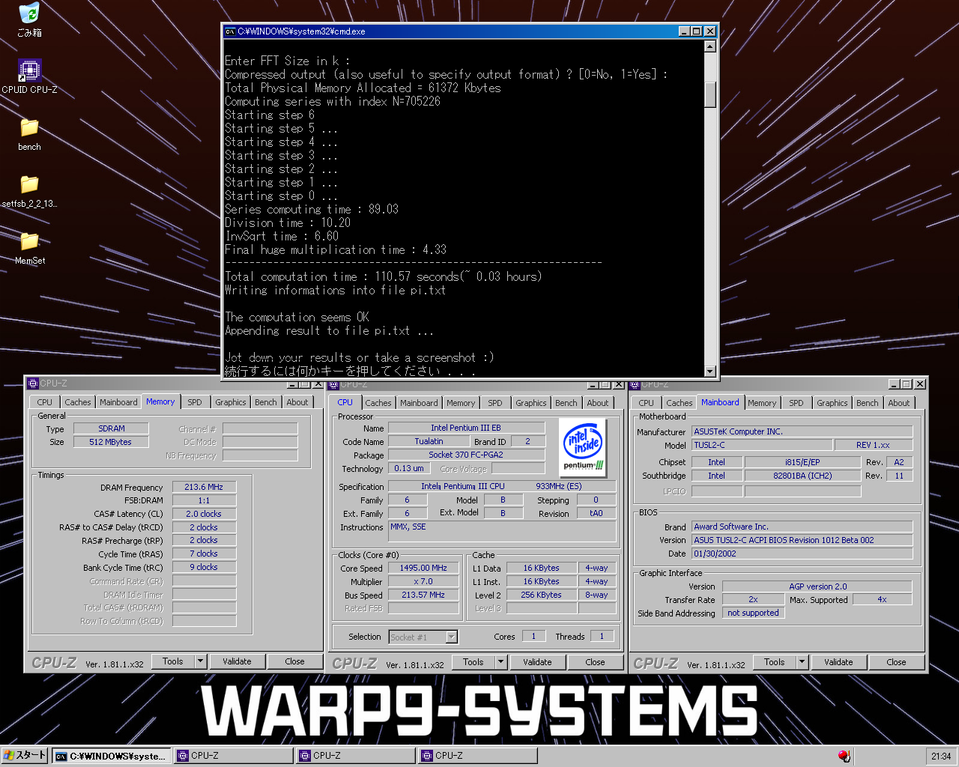Screen dimensions: 959x767
Task: Switch to Caches tab in Memory window
Action: [78, 402]
